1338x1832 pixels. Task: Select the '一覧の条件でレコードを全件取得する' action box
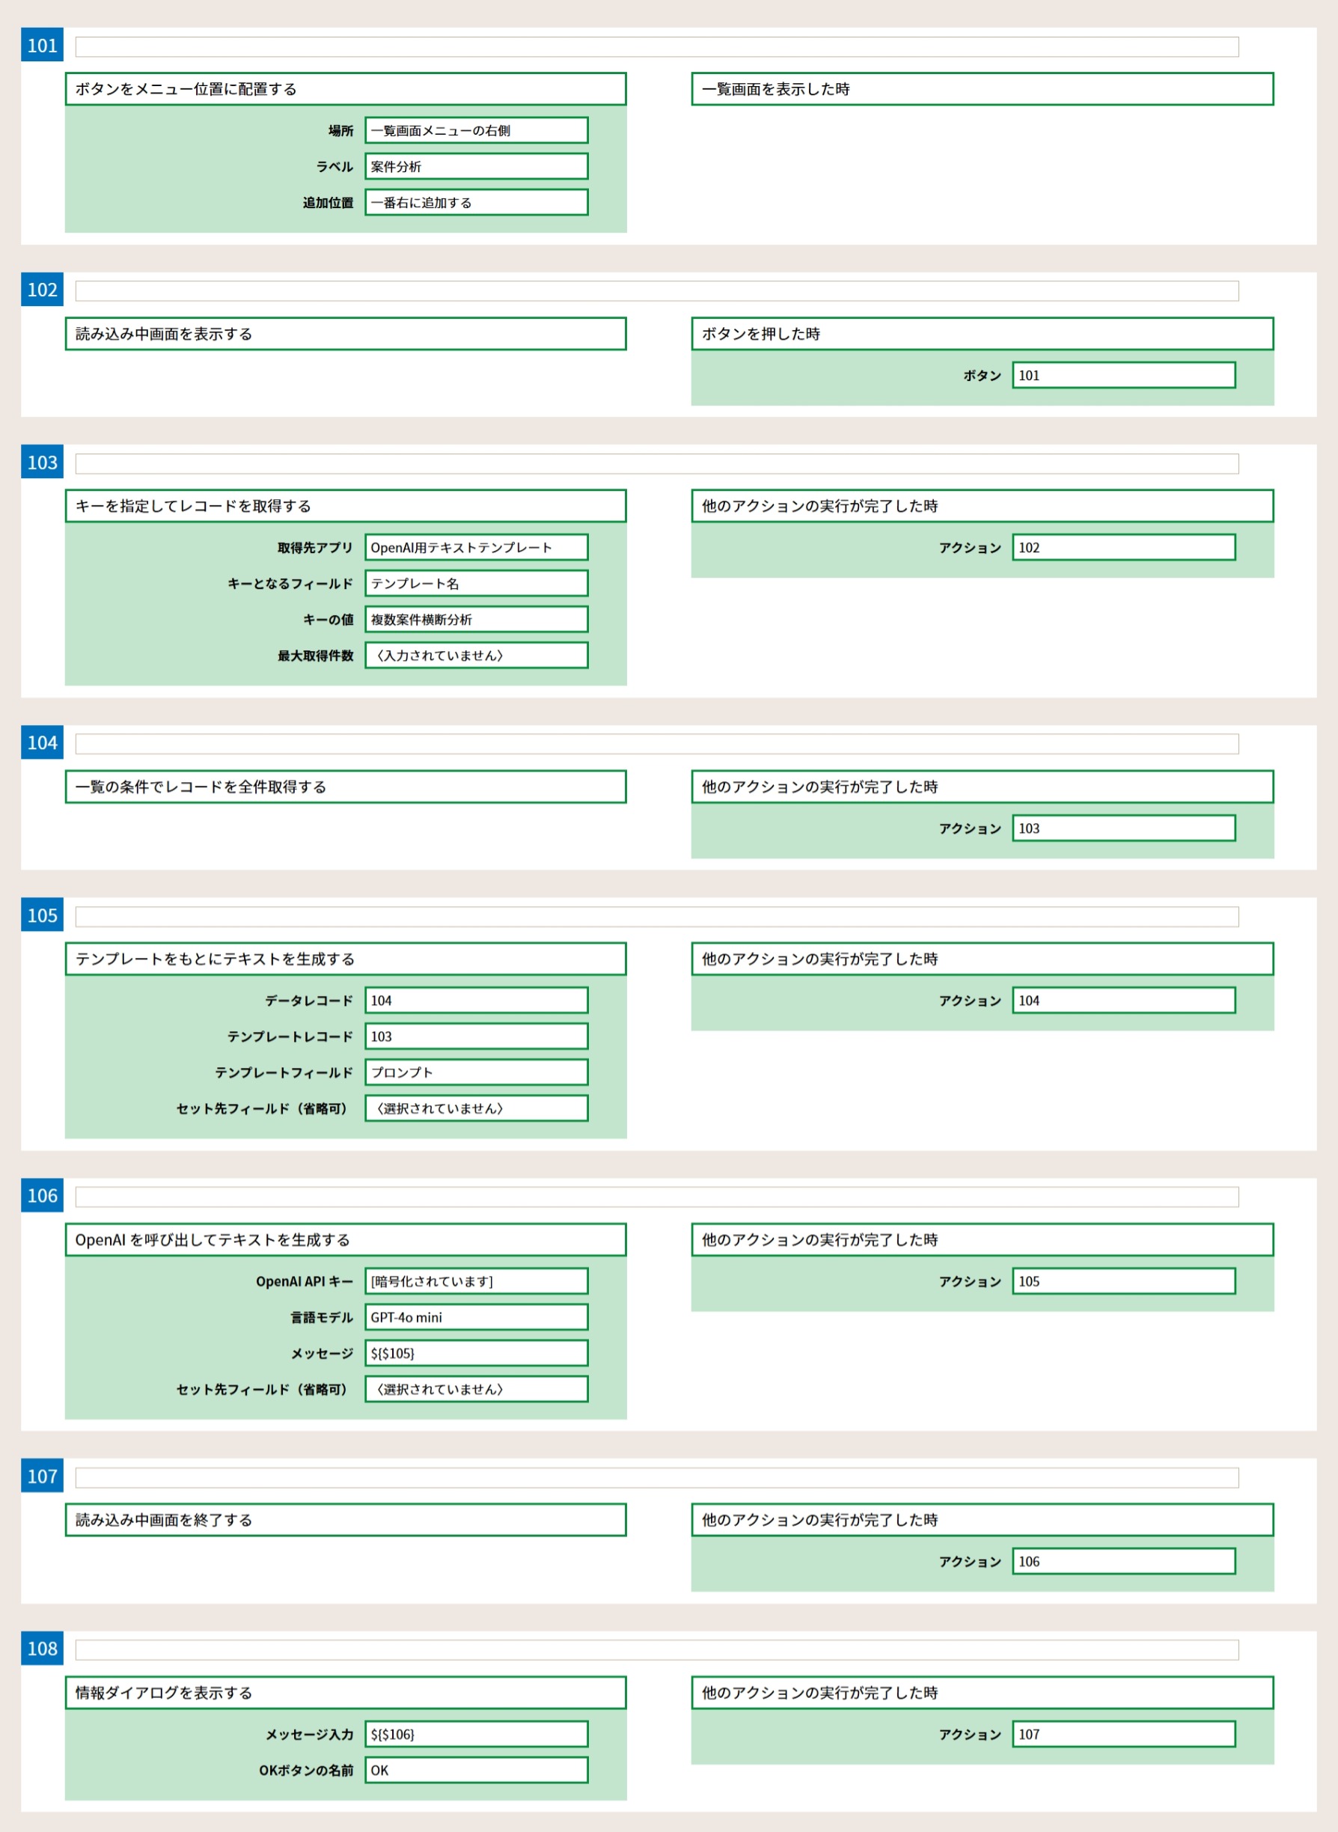coord(345,787)
